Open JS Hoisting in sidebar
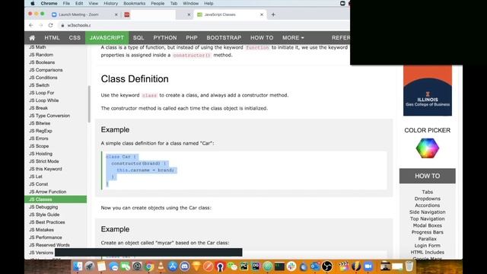Image resolution: width=487 pixels, height=274 pixels. tap(40, 154)
